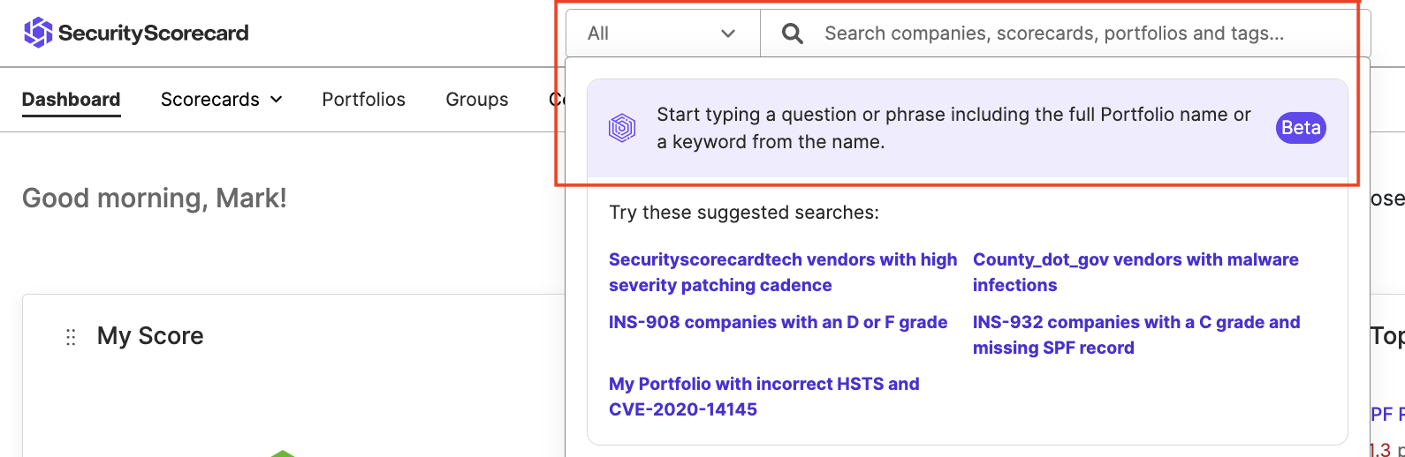The image size is (1405, 457).
Task: Choose the INS-932 companies missing SPF record suggestion
Action: (x=1136, y=335)
